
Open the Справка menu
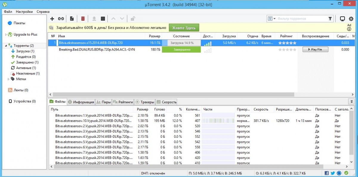pyautogui.click(x=43, y=12)
